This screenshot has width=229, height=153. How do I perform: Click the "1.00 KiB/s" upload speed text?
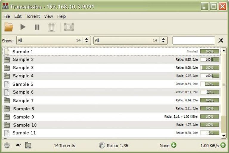pos(210,146)
